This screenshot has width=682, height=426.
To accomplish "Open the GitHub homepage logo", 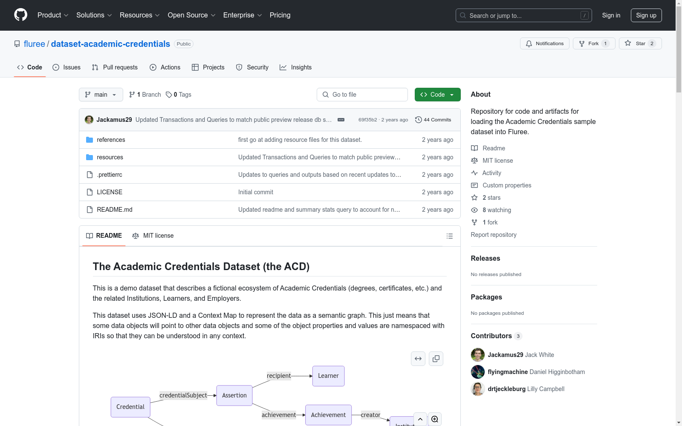I will pos(20,15).
